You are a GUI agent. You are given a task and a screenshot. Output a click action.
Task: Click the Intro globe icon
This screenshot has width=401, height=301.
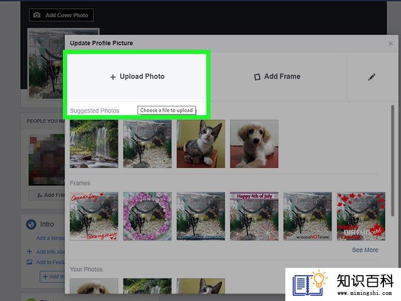[31, 224]
